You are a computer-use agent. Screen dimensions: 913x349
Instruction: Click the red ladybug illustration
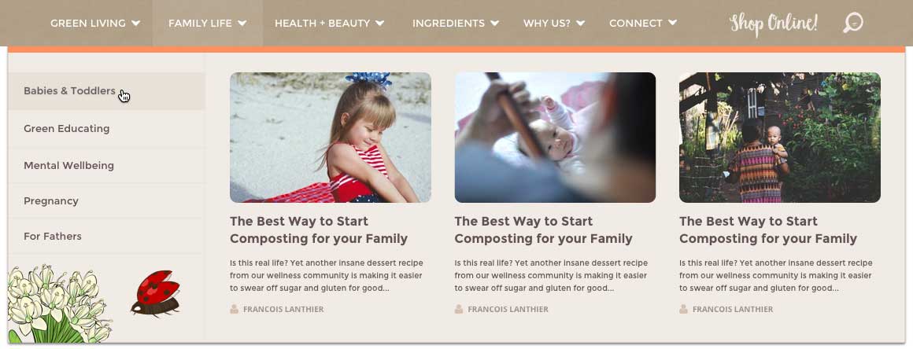coord(156,293)
